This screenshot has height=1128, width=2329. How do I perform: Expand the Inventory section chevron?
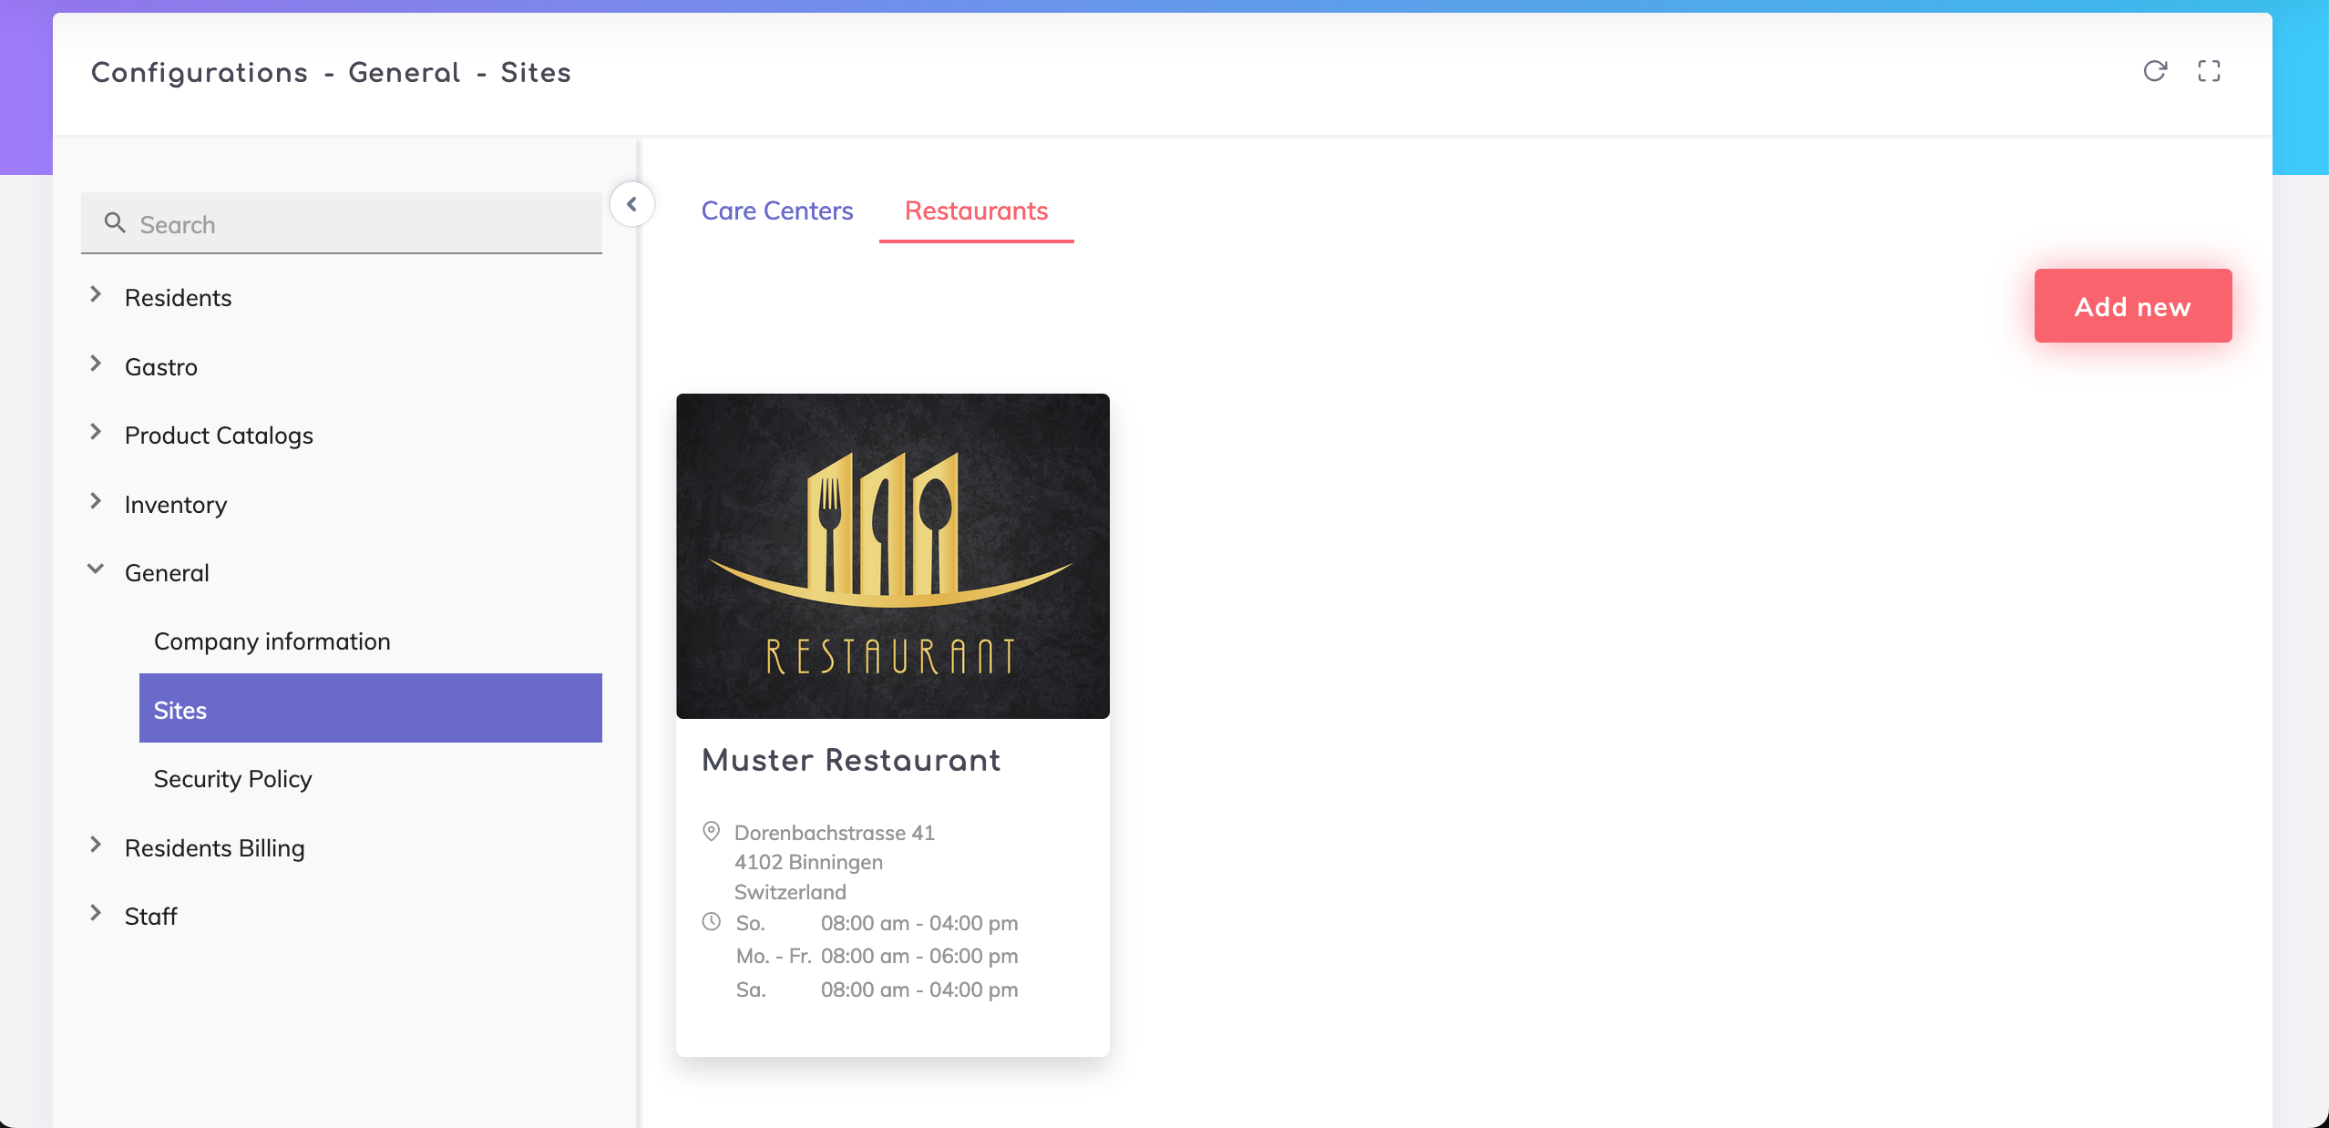click(96, 502)
